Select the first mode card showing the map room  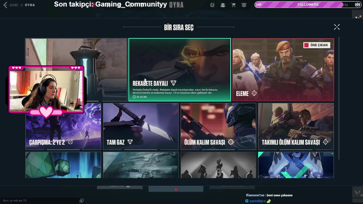[76, 70]
